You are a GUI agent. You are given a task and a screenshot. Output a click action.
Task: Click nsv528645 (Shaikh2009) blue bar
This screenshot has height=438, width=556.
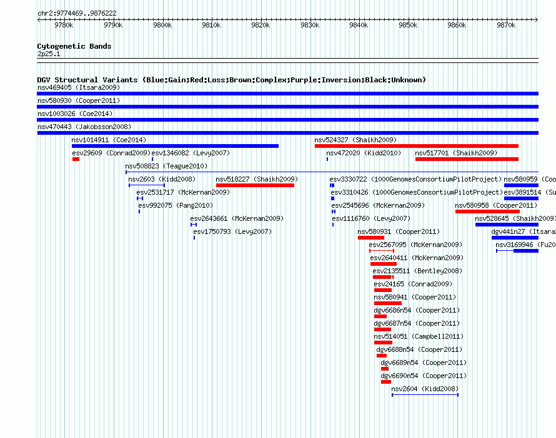507,225
